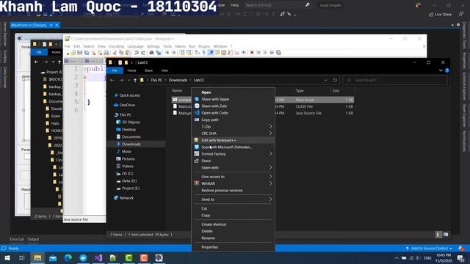Open the address bar history dropdown
Viewport: 470px width, 264px height.
click(x=325, y=80)
